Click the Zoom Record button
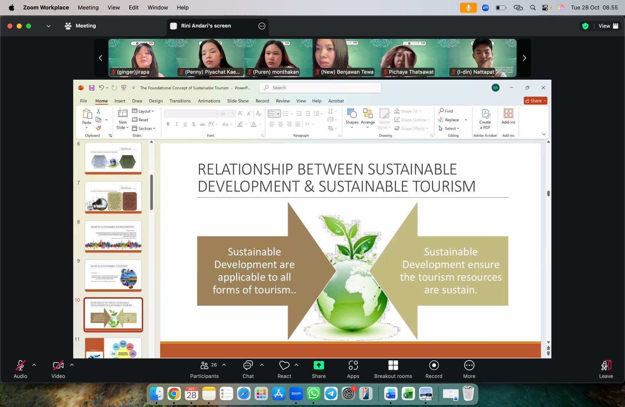This screenshot has height=407, width=625. [x=434, y=369]
